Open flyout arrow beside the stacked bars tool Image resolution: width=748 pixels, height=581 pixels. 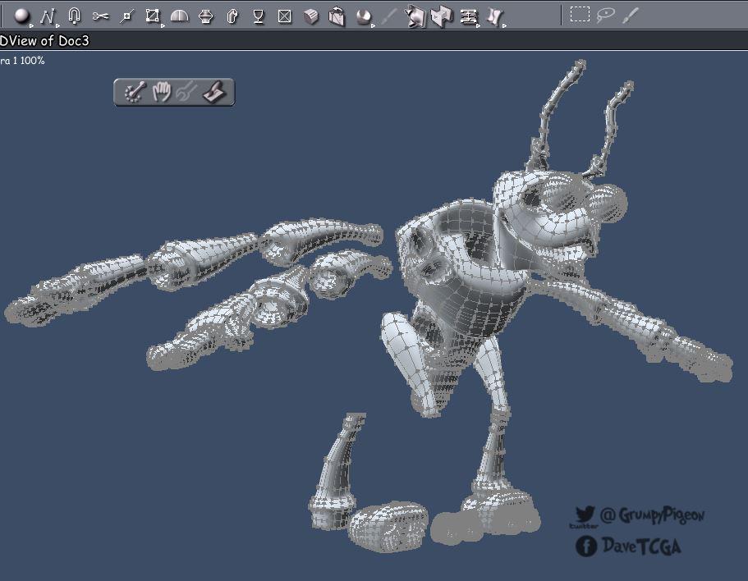[478, 25]
